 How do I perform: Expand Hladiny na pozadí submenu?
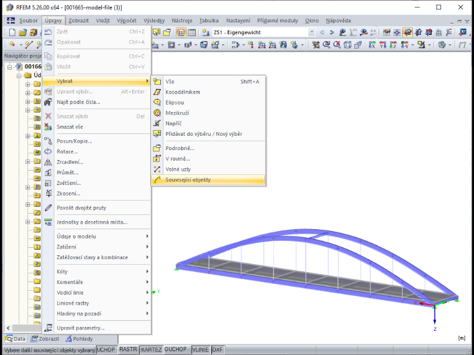pyautogui.click(x=97, y=314)
